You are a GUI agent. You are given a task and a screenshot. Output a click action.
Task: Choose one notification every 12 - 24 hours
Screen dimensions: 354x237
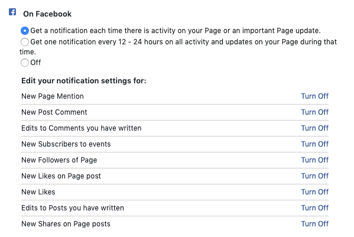pos(25,42)
